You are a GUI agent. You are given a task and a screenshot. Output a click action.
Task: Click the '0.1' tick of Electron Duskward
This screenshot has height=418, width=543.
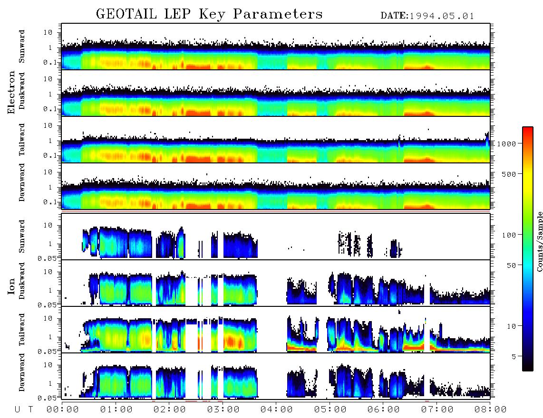point(50,109)
